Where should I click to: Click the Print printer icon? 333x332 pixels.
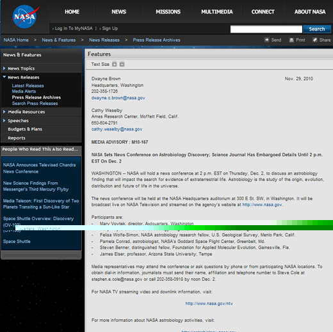click(291, 40)
